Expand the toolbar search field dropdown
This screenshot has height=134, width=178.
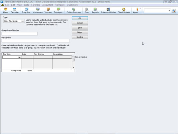click(x=169, y=11)
